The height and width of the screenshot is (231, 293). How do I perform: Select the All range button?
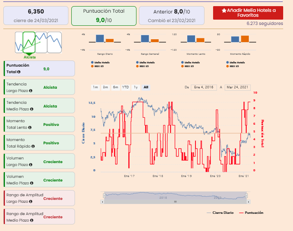(146, 87)
